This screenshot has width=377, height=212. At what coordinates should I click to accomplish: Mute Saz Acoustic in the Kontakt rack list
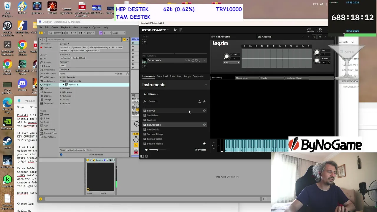click(189, 60)
